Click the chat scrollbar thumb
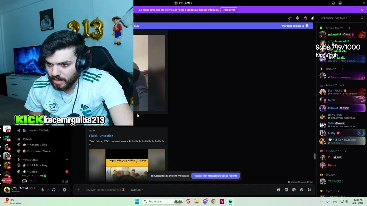This screenshot has width=367, height=206. (x=315, y=157)
